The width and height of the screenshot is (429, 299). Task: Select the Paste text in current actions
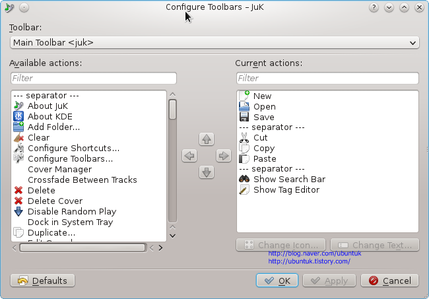(265, 159)
